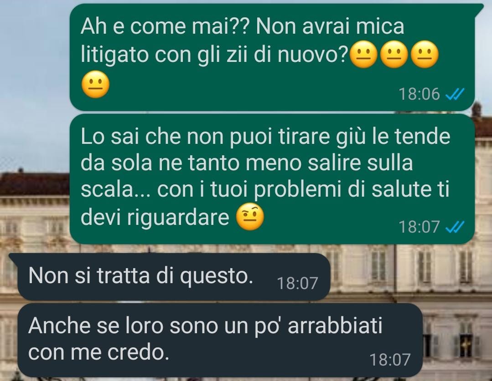Click the second neutral face emoji after 'nuovo?'
The height and width of the screenshot is (381, 492).
pyautogui.click(x=394, y=54)
